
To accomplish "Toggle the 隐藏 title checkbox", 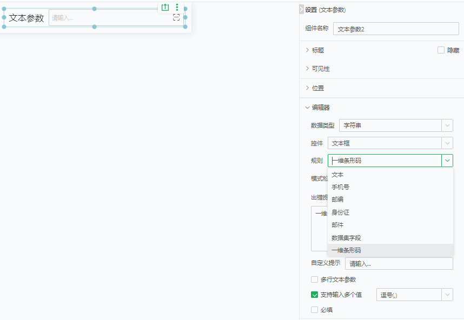I will (x=441, y=50).
